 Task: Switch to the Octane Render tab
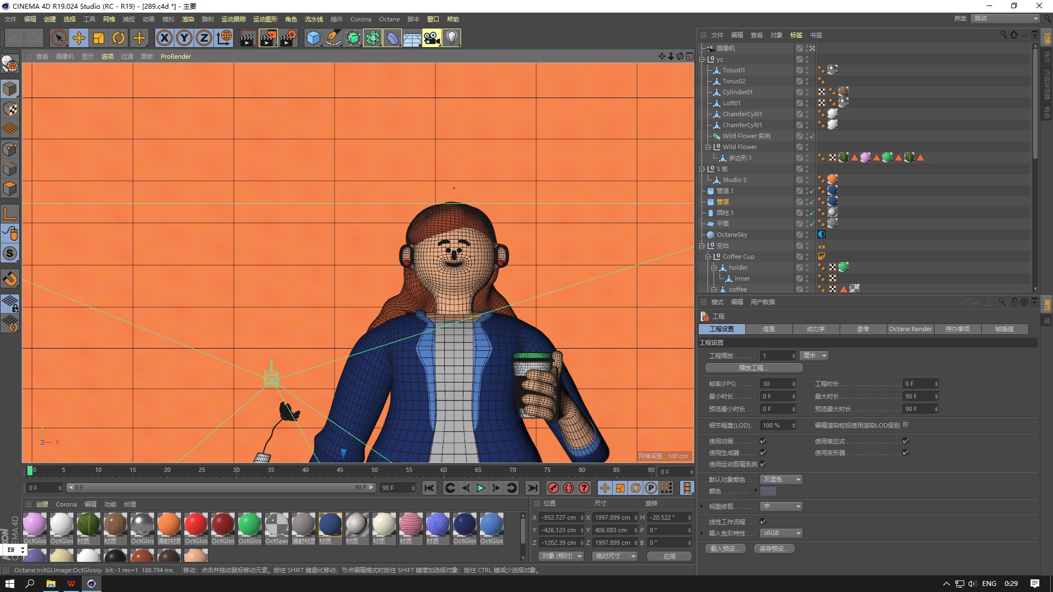910,329
